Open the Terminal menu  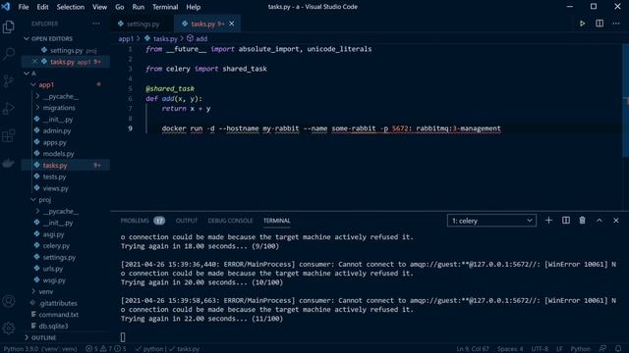coord(165,7)
